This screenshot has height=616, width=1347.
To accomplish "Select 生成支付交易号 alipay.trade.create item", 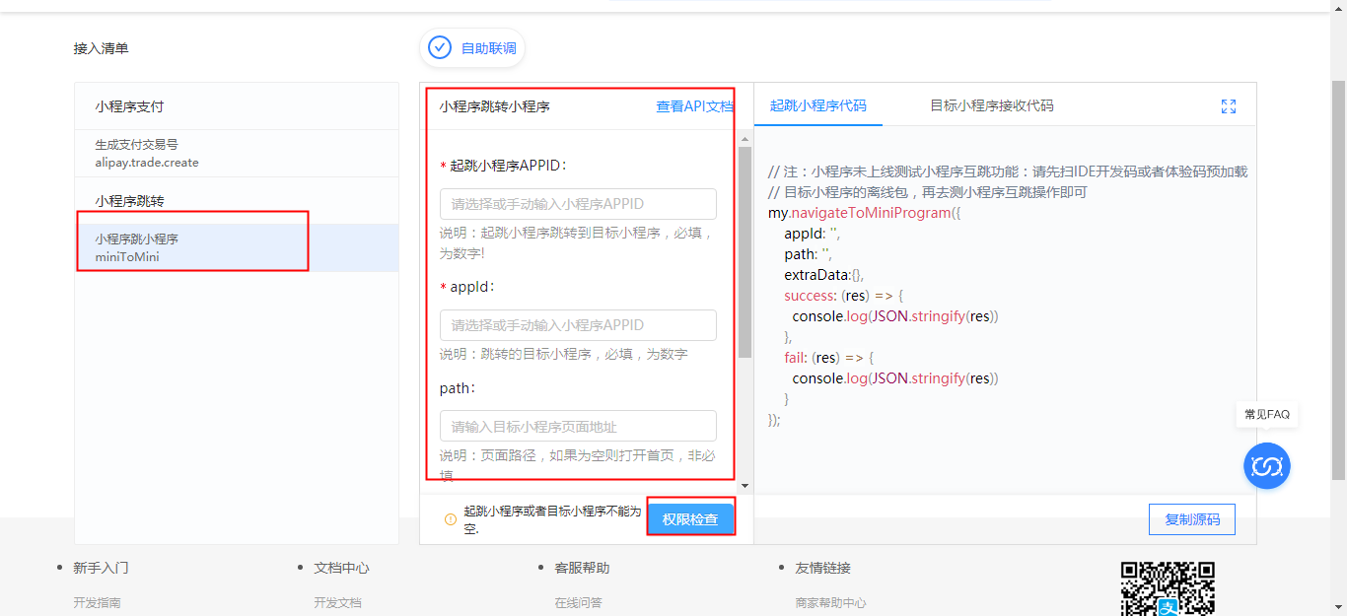I will coord(237,153).
